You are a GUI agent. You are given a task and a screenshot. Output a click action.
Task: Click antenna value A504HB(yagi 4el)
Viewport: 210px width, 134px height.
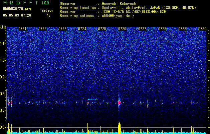coord(118,16)
